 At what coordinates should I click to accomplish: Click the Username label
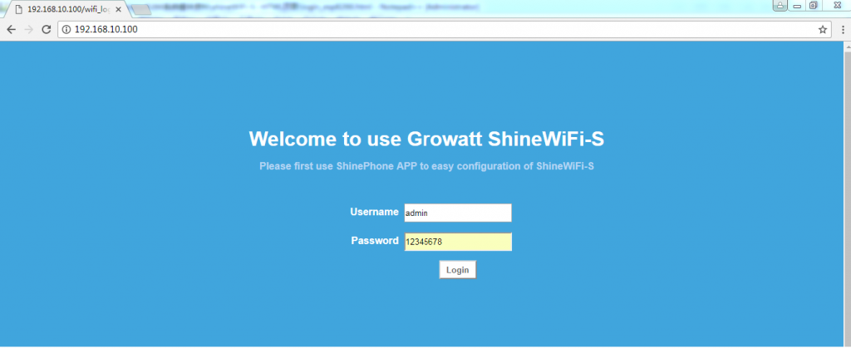375,212
